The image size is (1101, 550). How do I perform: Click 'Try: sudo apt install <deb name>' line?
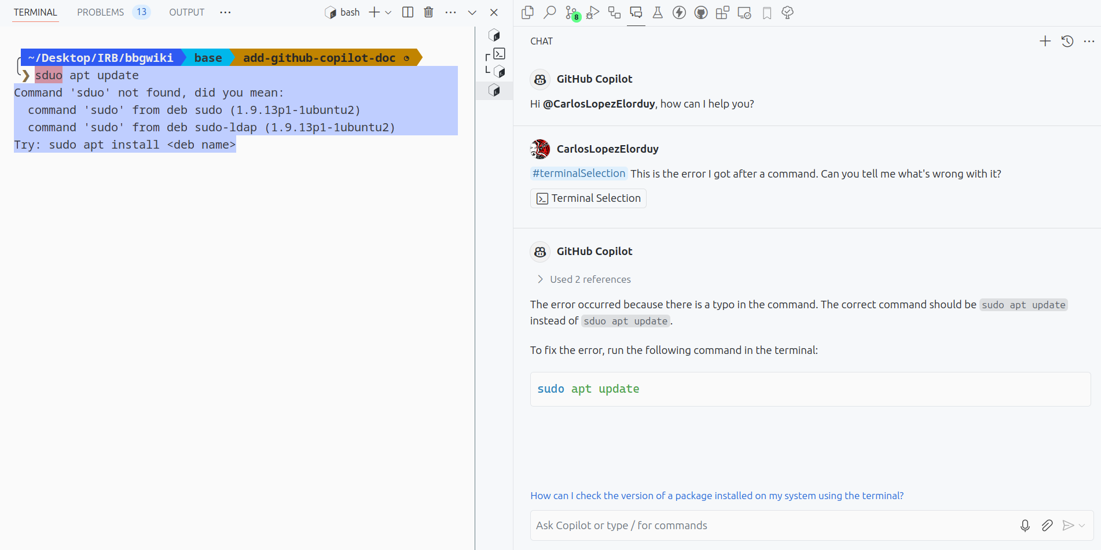click(x=125, y=145)
